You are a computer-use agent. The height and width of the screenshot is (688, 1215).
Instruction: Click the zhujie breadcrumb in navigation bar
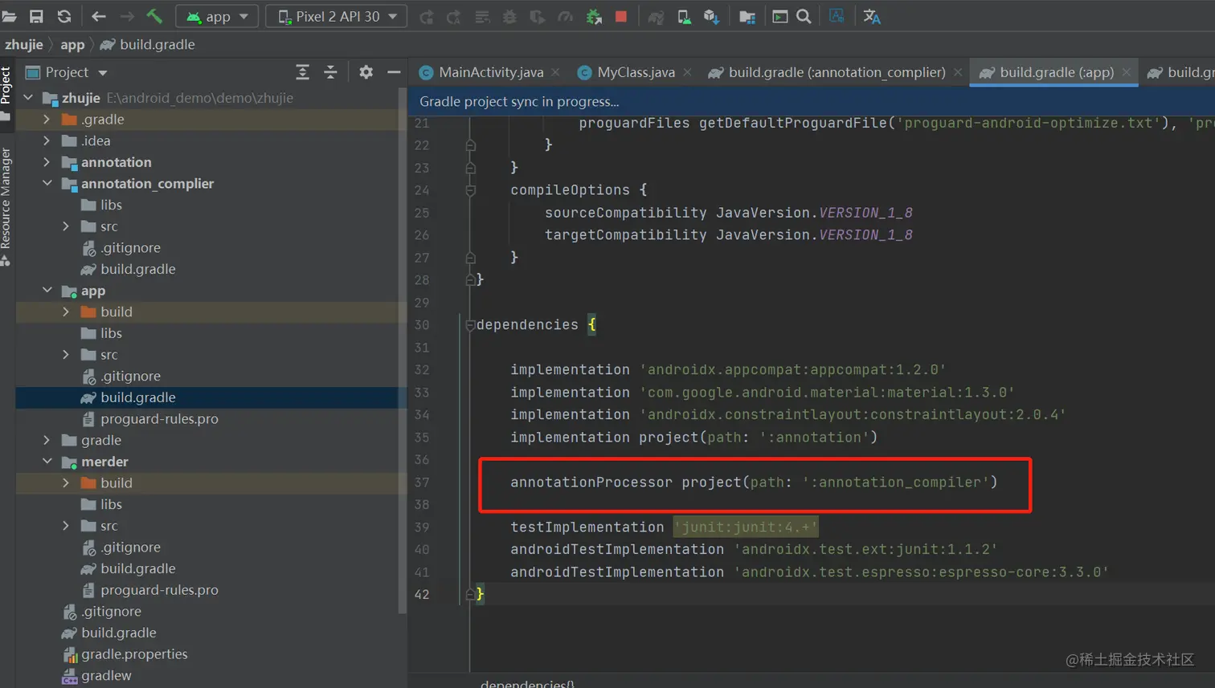coord(24,44)
